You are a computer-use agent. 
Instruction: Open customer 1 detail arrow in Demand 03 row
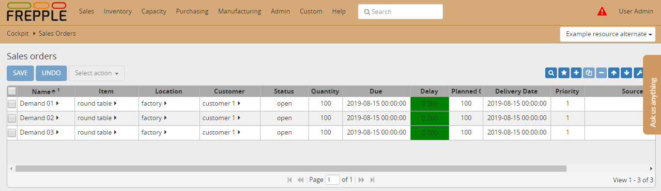[239, 132]
